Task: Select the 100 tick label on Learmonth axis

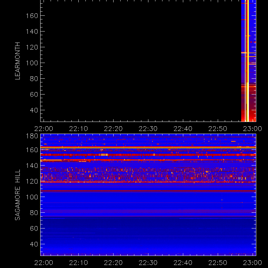Action: coord(32,63)
